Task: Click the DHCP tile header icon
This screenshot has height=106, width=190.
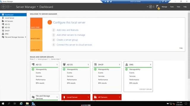Action: (96, 64)
